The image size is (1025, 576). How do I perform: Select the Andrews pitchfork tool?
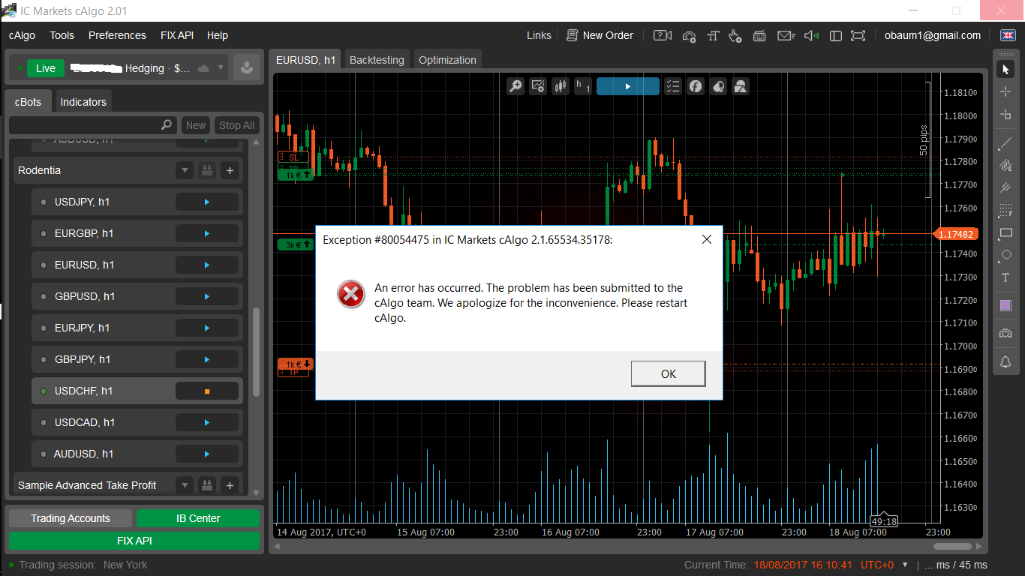tap(1005, 187)
